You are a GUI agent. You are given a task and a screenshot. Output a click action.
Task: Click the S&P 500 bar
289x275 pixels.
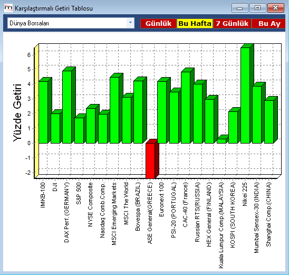[x=79, y=130]
